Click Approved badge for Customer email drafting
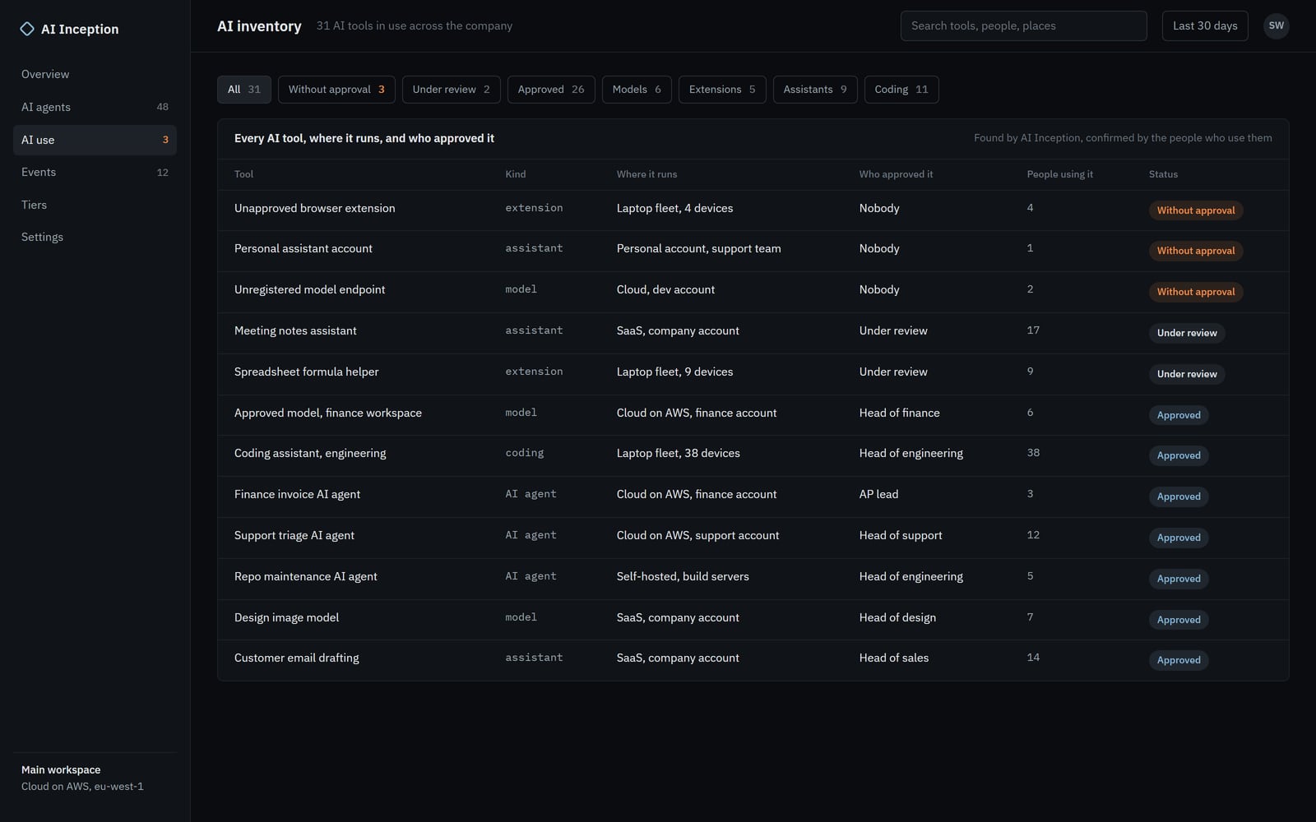 pyautogui.click(x=1179, y=660)
